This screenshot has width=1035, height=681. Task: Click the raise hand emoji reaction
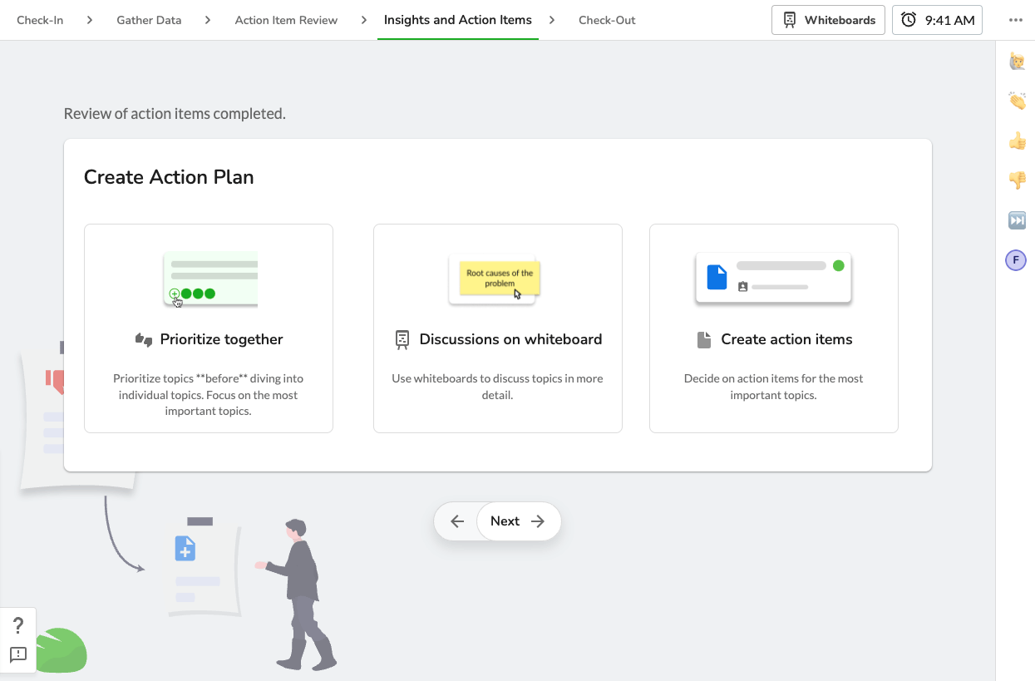[1016, 62]
